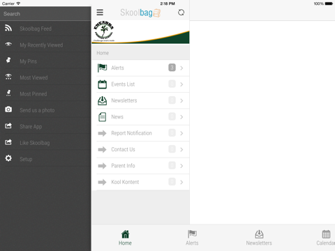The width and height of the screenshot is (335, 251).
Task: Open My Pins from the sidebar
Action: (45, 61)
